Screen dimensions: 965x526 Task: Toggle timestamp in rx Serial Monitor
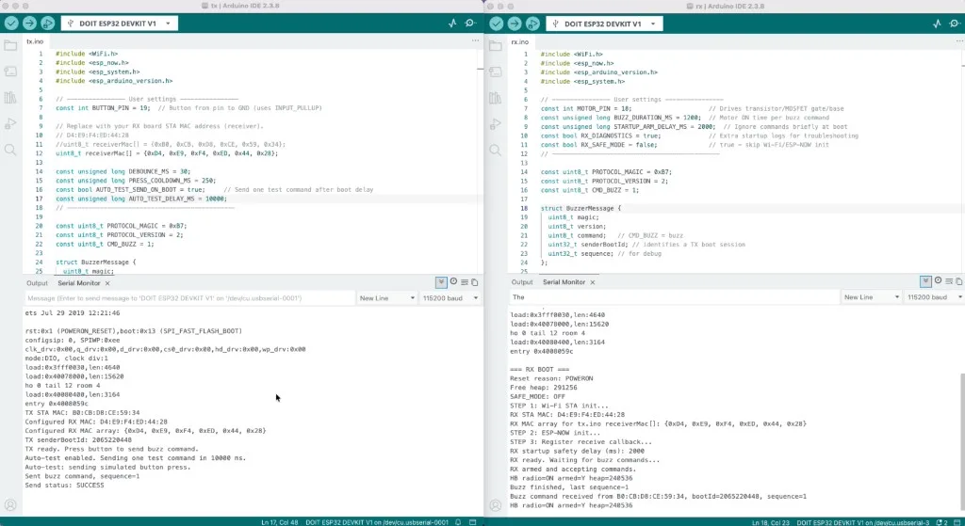[x=938, y=280]
